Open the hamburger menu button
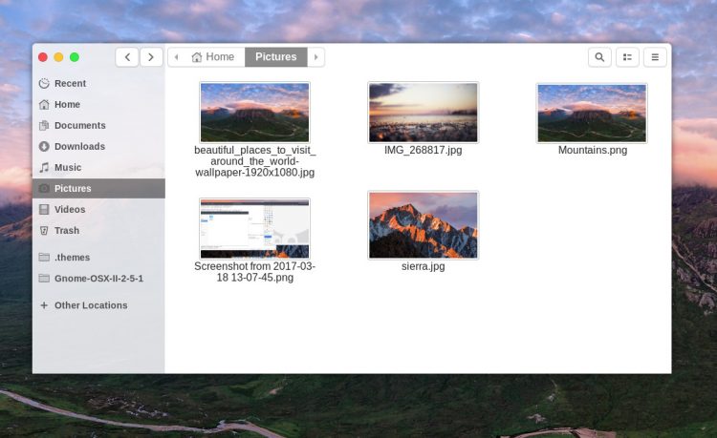The image size is (717, 438). click(655, 57)
